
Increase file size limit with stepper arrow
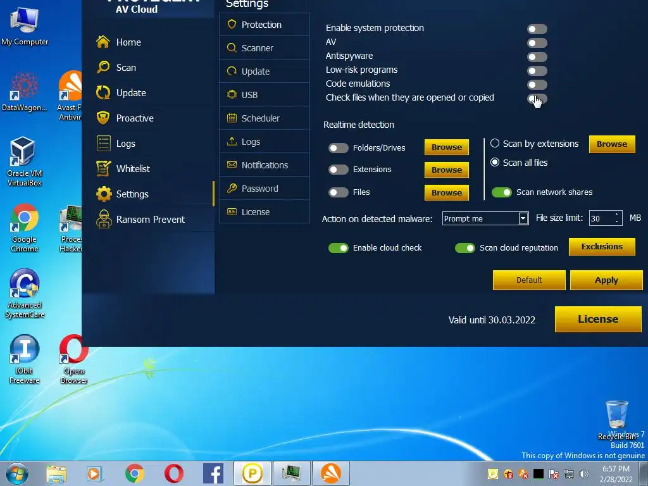616,215
